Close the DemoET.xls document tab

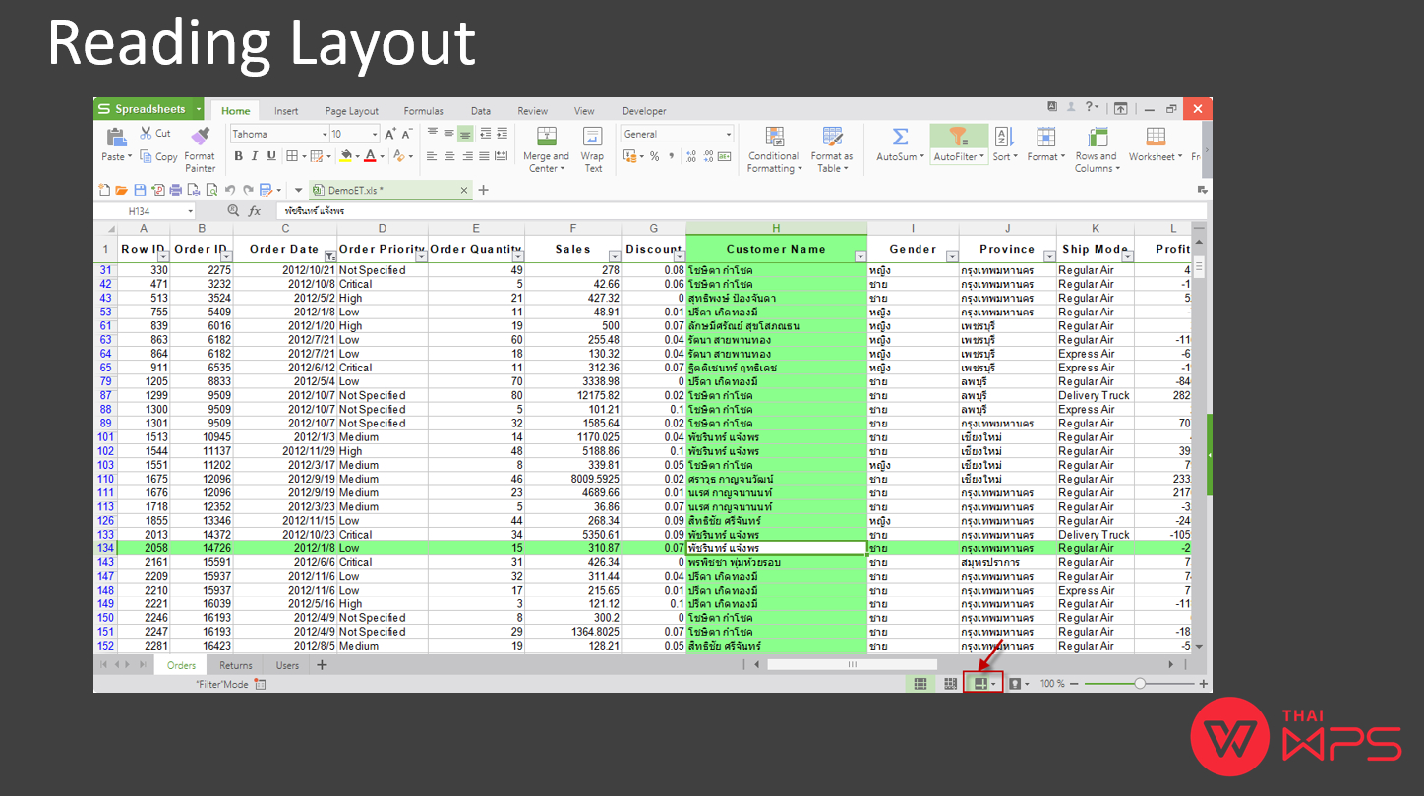tap(464, 190)
